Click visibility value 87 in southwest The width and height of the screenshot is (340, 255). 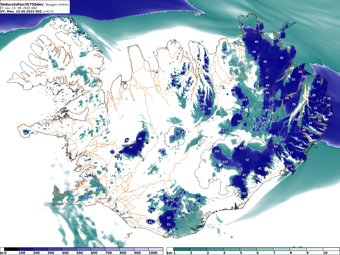point(98,188)
